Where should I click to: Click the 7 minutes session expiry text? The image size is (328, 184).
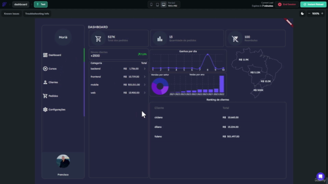[268, 6]
